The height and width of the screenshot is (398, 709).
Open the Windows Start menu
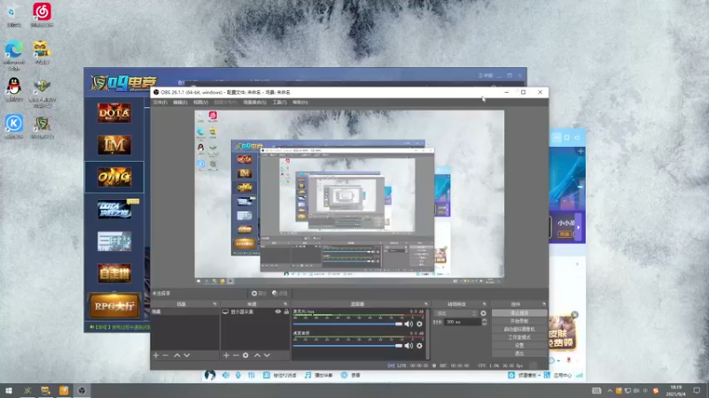coord(9,391)
